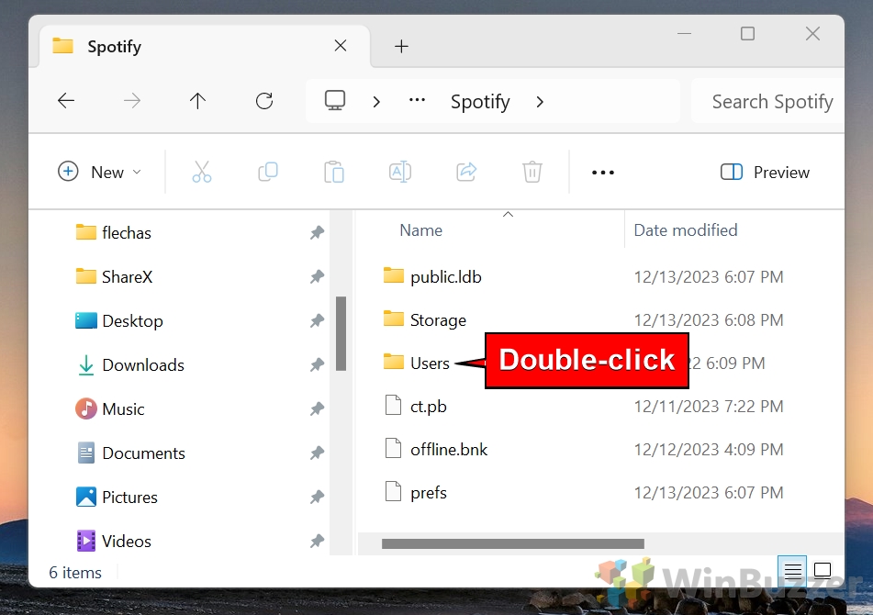Viewport: 873px width, 615px height.
Task: Go up one folder level
Action: click(197, 101)
